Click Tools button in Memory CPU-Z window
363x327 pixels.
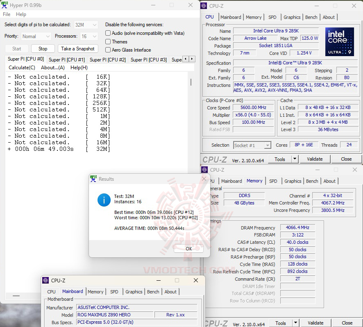click(281, 323)
